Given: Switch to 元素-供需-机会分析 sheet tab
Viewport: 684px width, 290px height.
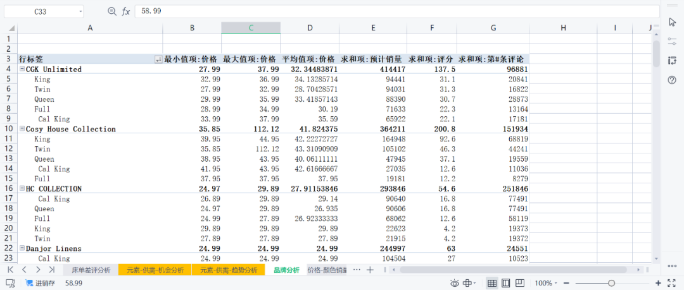Looking at the screenshot, I should [x=155, y=270].
